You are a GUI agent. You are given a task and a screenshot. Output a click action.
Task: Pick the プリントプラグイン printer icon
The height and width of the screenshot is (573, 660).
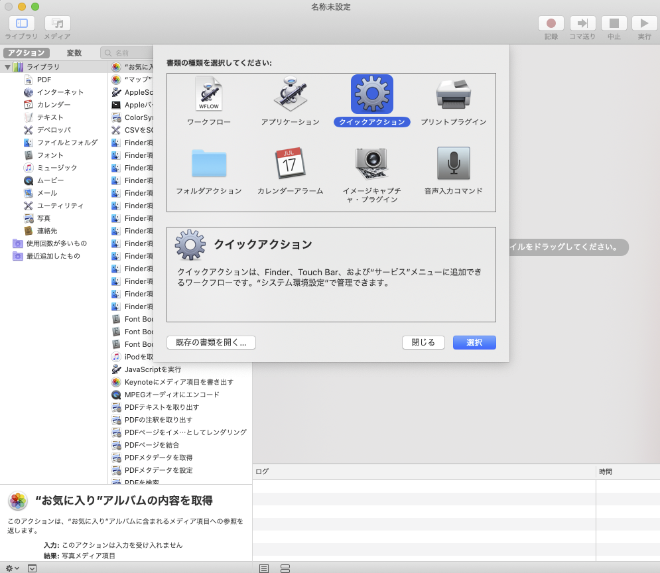coord(453,94)
